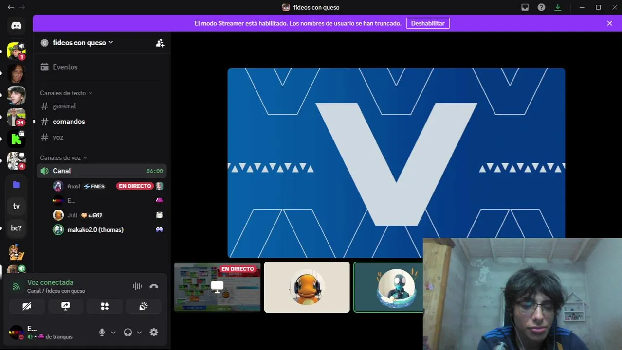The height and width of the screenshot is (350, 622).
Task: Open Discord help icon
Action: tap(541, 7)
